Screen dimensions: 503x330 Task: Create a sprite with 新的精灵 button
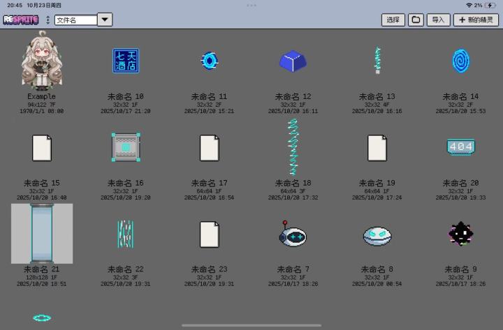point(476,20)
